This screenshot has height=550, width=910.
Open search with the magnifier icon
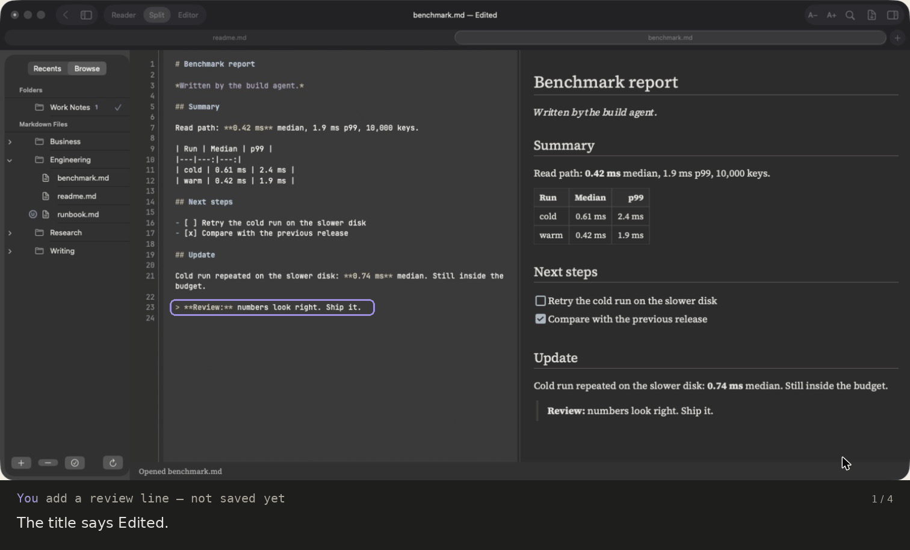[850, 15]
